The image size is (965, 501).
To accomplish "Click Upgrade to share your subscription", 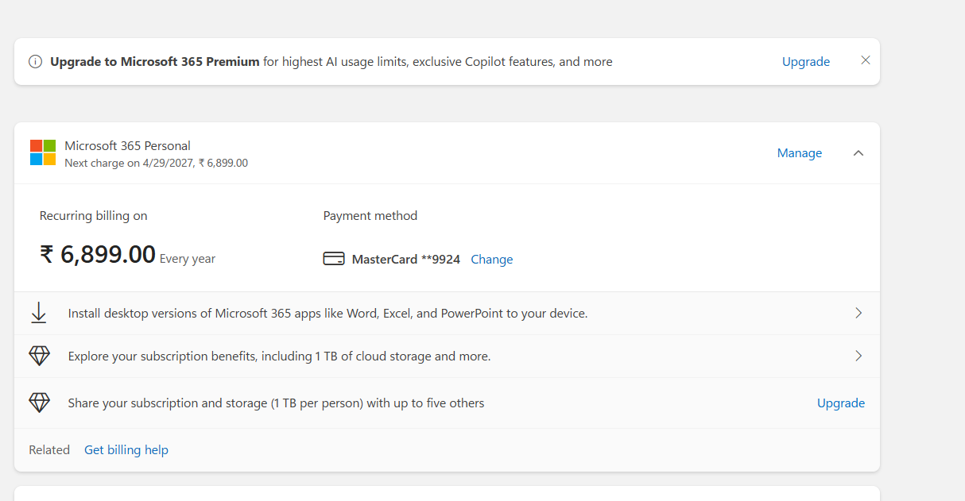I will point(840,403).
